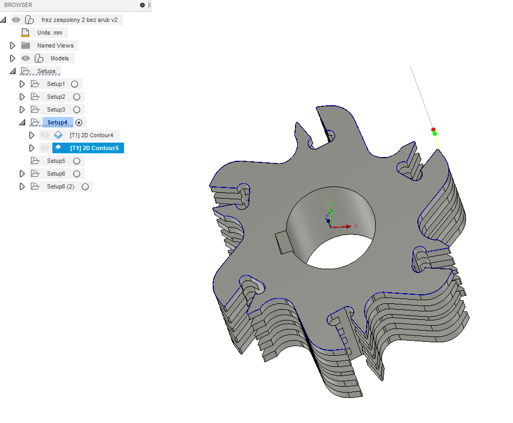
Task: Activate Setup2 with its radio button
Action: pyautogui.click(x=76, y=97)
